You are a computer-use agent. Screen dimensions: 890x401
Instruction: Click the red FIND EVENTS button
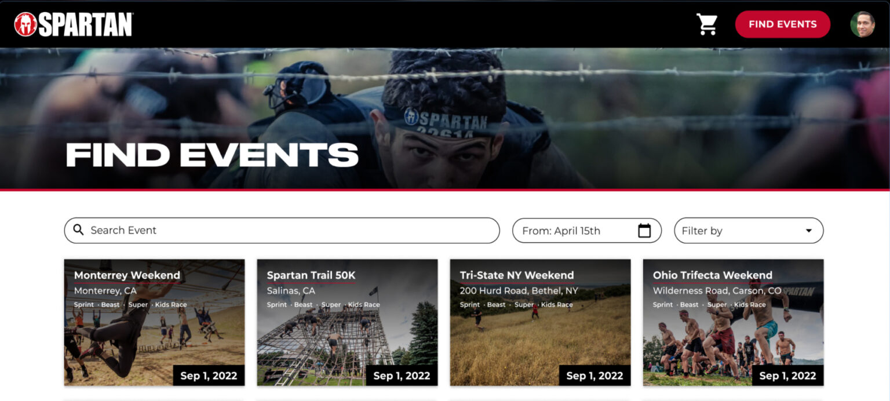point(783,24)
